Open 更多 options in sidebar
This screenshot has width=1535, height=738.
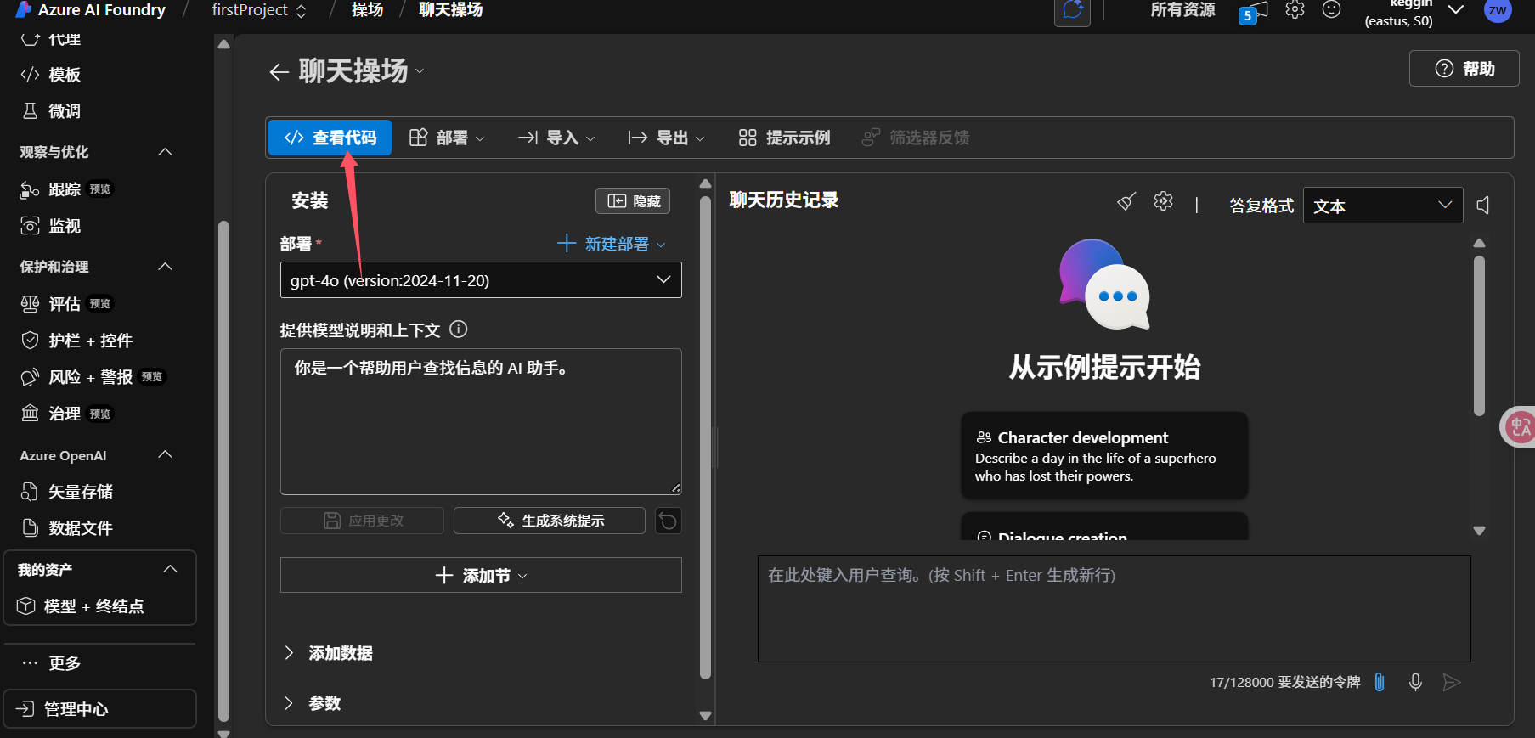coord(51,663)
